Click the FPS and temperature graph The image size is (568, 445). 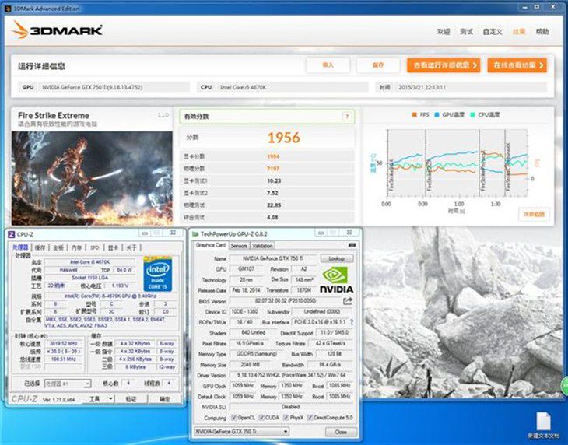[x=458, y=163]
